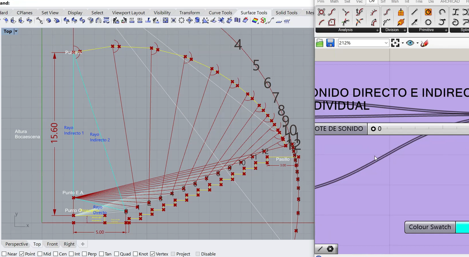This screenshot has height=257, width=469.
Task: Select the red sketch pen icon
Action: pos(425,43)
